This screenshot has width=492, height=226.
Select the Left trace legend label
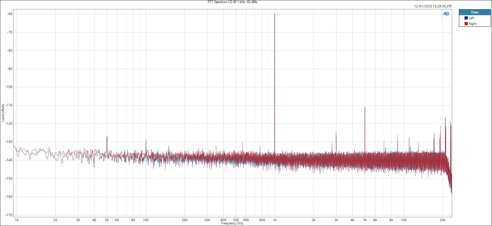(x=471, y=18)
